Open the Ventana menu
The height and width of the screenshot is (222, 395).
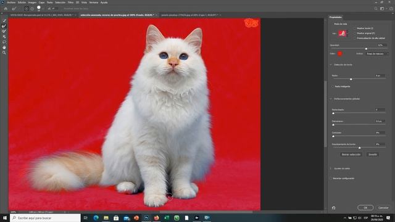[x=94, y=2]
